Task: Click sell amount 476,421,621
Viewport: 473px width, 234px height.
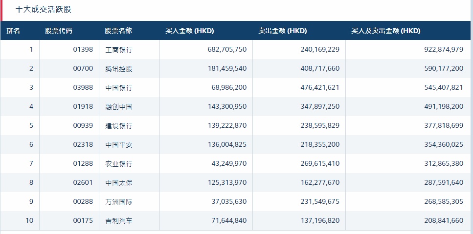Action: [x=320, y=87]
